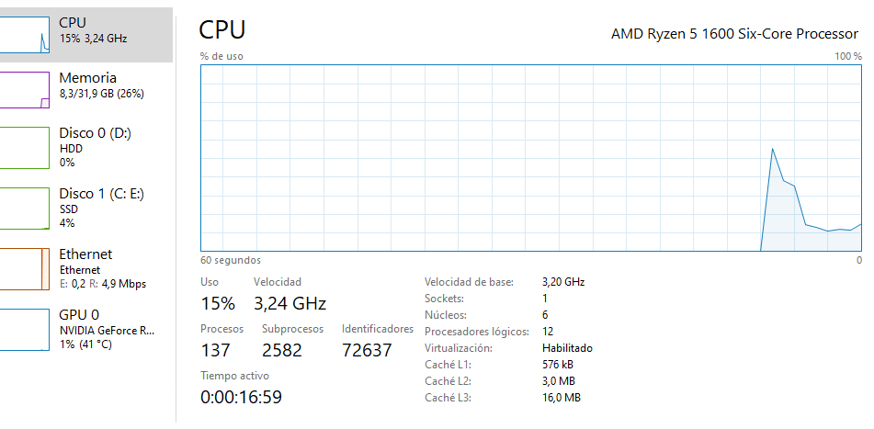
Task: Open the Disco 1 (C: E:) SSD entry
Action: [x=86, y=209]
